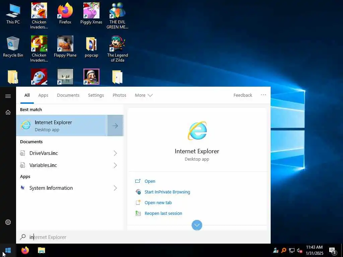This screenshot has width=343, height=257.
Task: Launch Firefox from the desktop shortcut
Action: coord(65,13)
